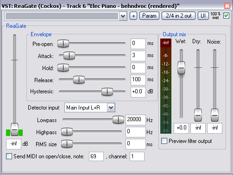
Task: Click the -inf peak readout on meter
Action: click(166, 43)
